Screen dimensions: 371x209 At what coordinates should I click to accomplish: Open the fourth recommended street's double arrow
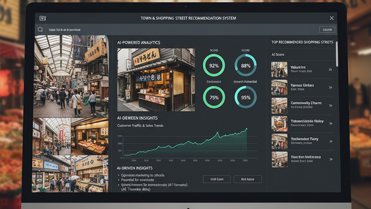(x=330, y=123)
